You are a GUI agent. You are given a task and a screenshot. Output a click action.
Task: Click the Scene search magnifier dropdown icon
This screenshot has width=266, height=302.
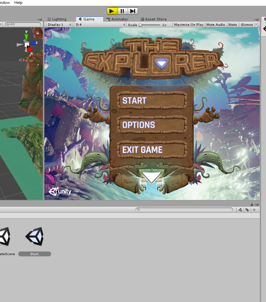click(x=8, y=24)
